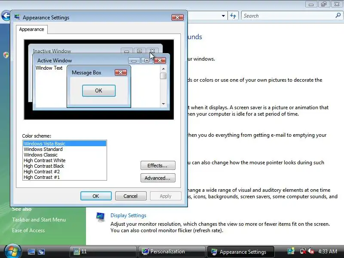Select Windows Vista Basic color scheme

(65, 144)
